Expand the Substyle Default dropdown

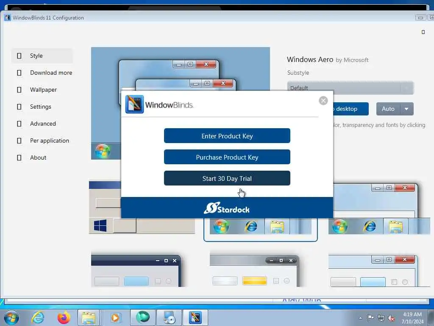click(x=350, y=88)
